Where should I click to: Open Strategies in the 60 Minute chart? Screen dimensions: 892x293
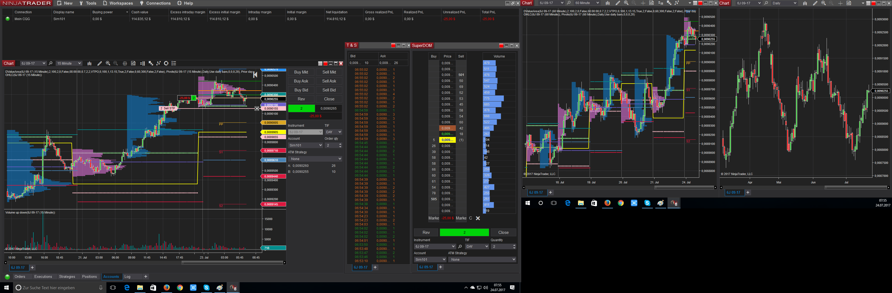click(x=677, y=3)
